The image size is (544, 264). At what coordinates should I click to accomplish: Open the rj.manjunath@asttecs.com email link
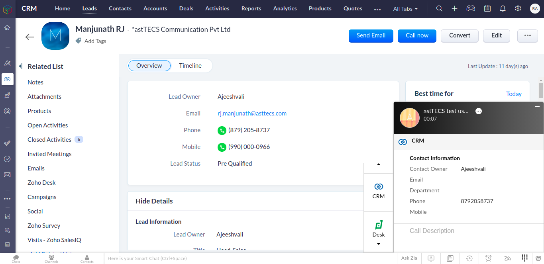point(252,113)
